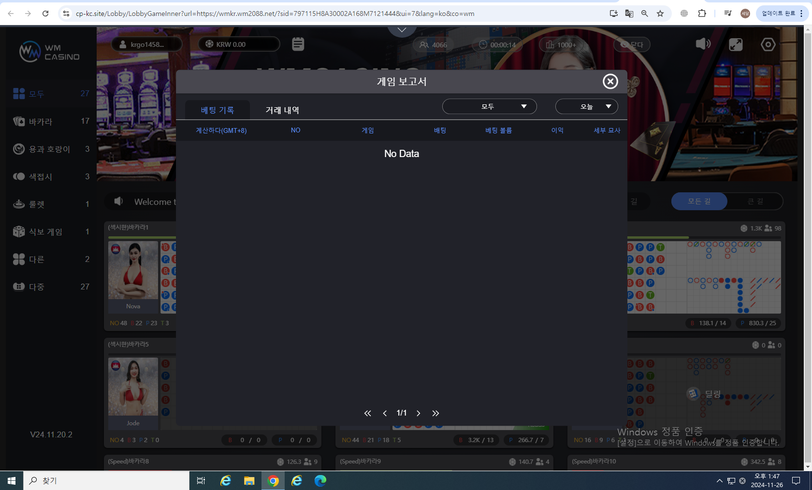Go to the last page arrow

[435, 413]
